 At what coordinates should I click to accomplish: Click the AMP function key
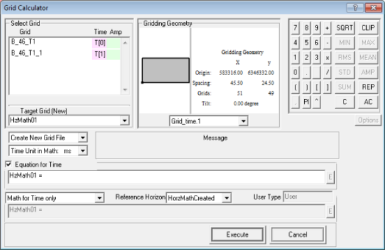coord(368,72)
